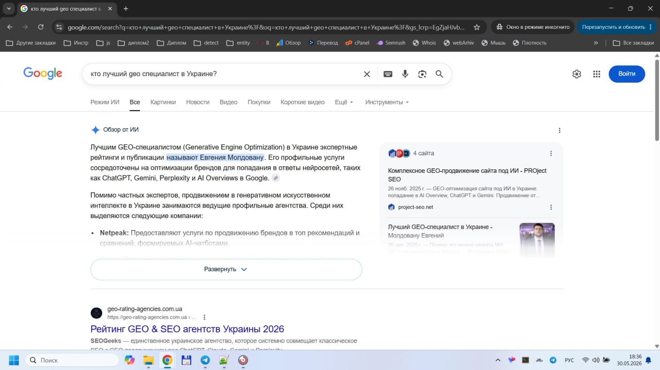
Task: Open the notifications bell in taskbar
Action: (x=648, y=360)
